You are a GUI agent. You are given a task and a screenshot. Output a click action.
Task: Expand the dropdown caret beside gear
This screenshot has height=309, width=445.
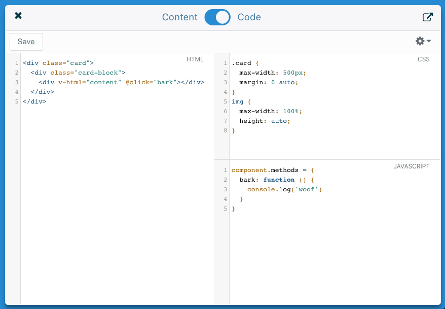pyautogui.click(x=429, y=41)
